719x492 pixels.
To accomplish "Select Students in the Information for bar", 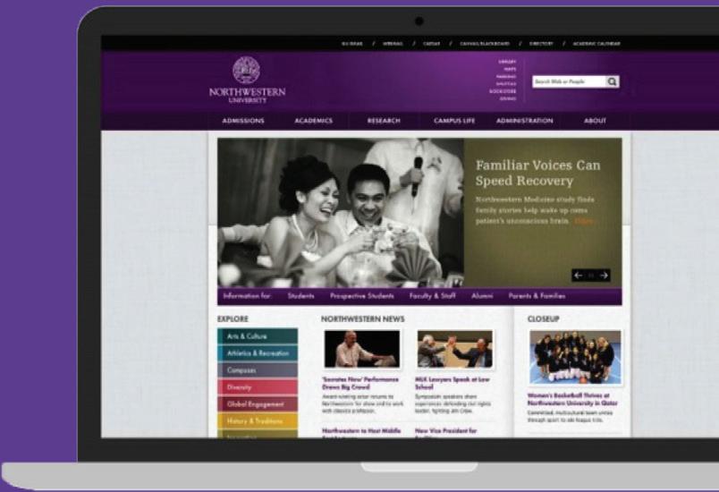I will click(x=300, y=296).
